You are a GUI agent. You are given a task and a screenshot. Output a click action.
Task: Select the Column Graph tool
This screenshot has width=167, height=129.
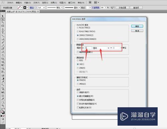click(x=3, y=92)
